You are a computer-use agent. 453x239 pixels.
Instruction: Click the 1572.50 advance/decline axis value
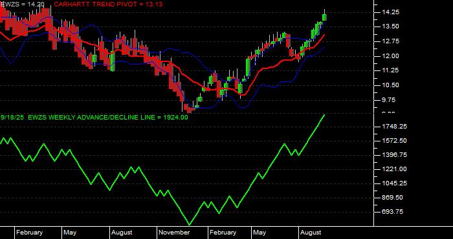point(395,141)
